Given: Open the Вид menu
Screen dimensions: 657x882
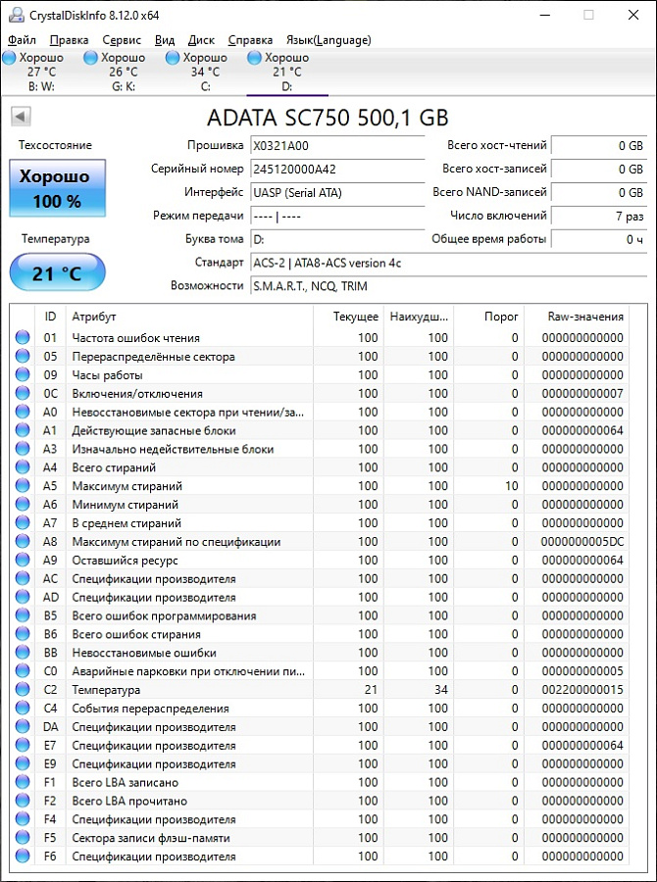Looking at the screenshot, I should pos(165,40).
